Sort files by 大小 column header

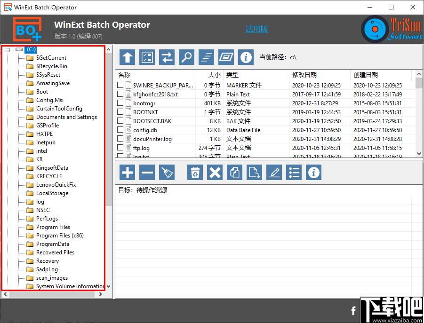coord(209,75)
